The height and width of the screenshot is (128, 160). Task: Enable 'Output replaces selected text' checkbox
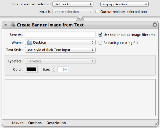pos(97,12)
